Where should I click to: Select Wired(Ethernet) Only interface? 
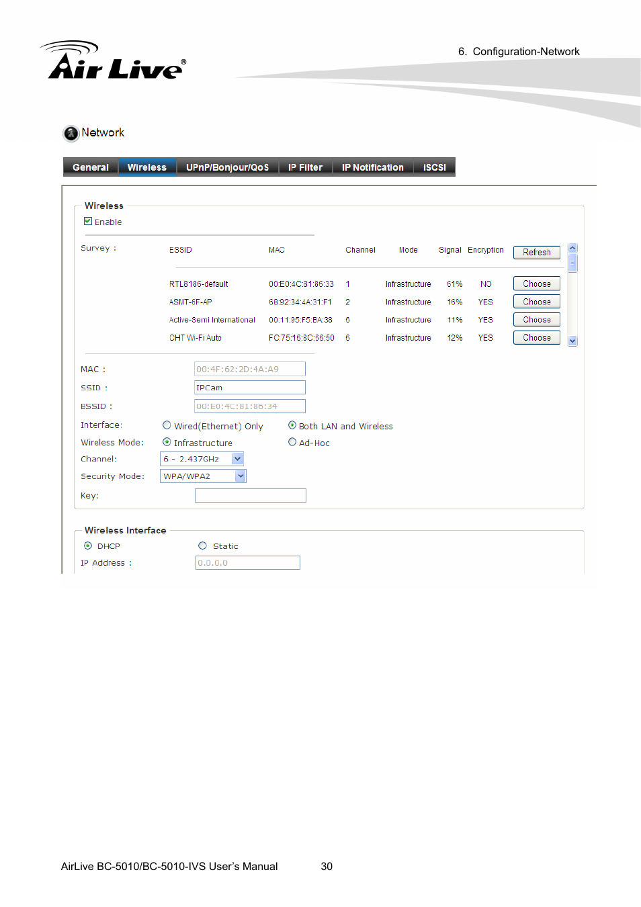coord(167,425)
